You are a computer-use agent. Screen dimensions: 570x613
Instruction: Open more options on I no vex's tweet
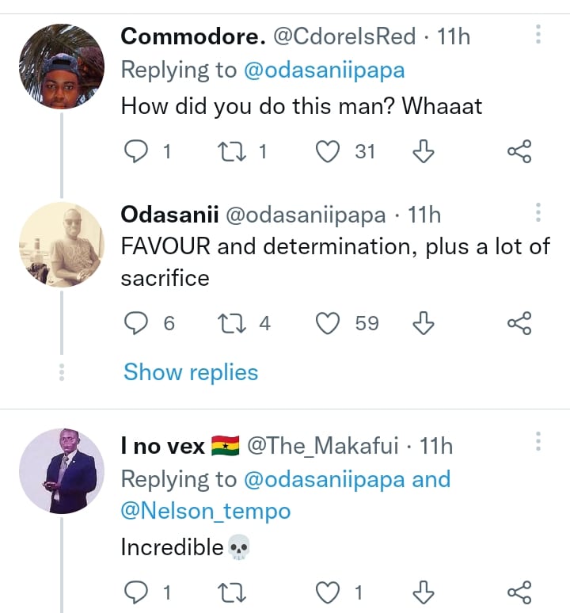click(538, 444)
